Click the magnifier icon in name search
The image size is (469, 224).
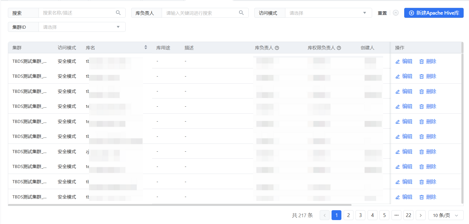point(118,13)
